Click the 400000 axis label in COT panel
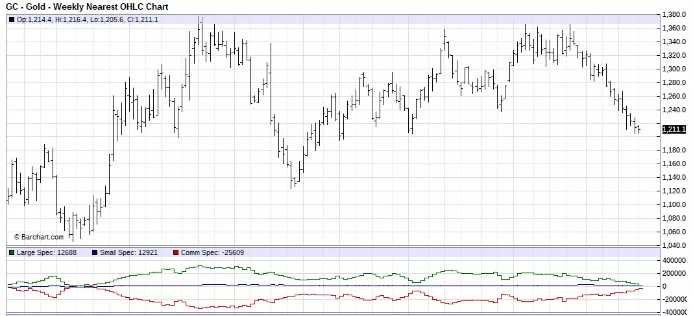693x316 pixels. coord(675,260)
